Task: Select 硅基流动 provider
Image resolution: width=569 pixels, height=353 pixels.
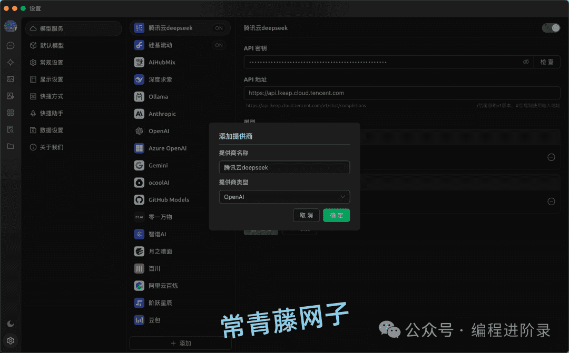Action: pos(180,45)
